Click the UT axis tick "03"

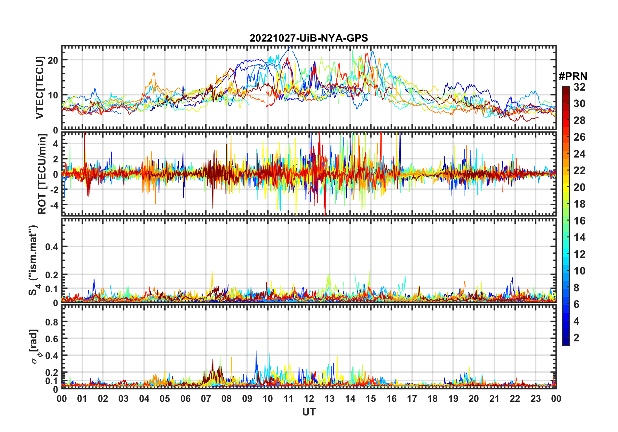123,399
